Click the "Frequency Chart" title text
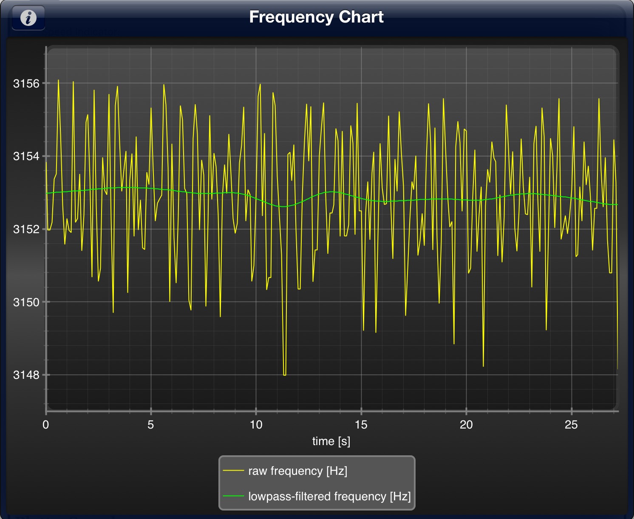634x519 pixels. click(x=316, y=17)
